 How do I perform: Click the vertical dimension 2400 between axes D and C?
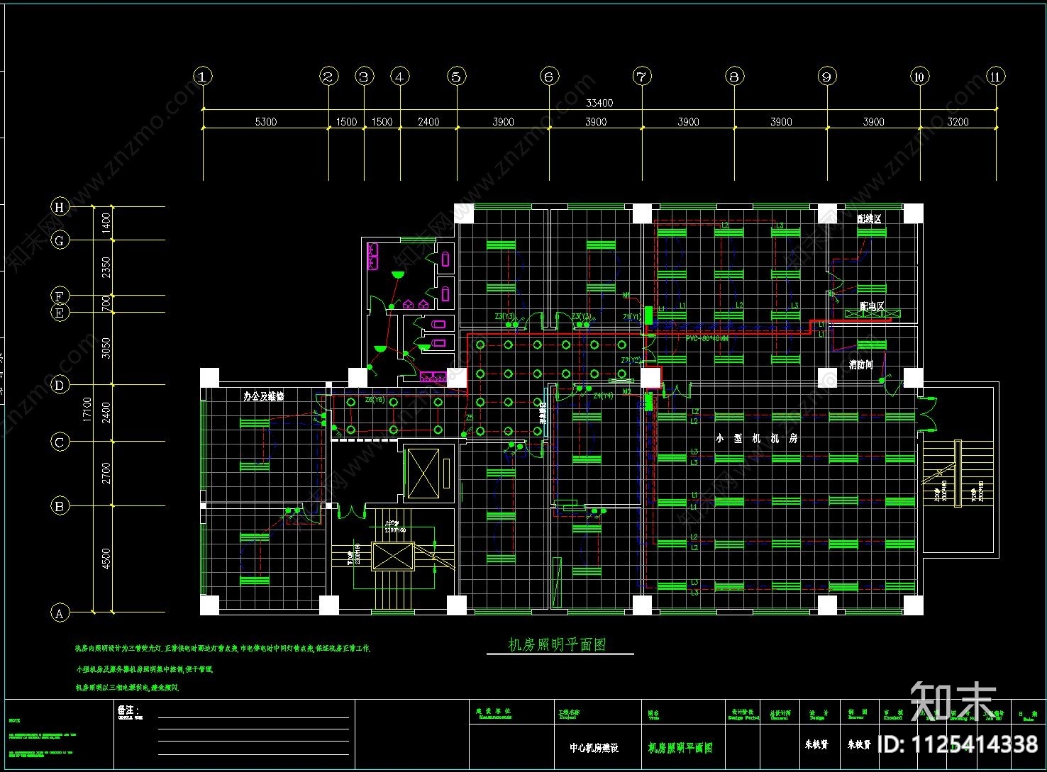tap(106, 413)
